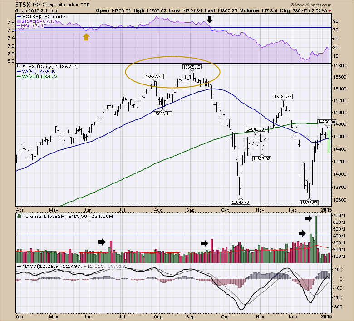Click the 13646.79 October low label
Image resolution: width=354 pixels, height=321 pixels.
(241, 202)
